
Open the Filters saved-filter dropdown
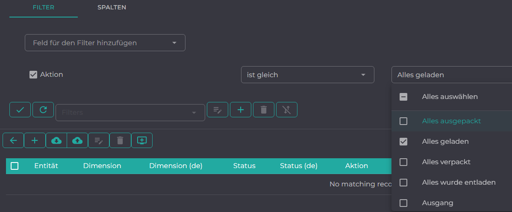(x=130, y=113)
